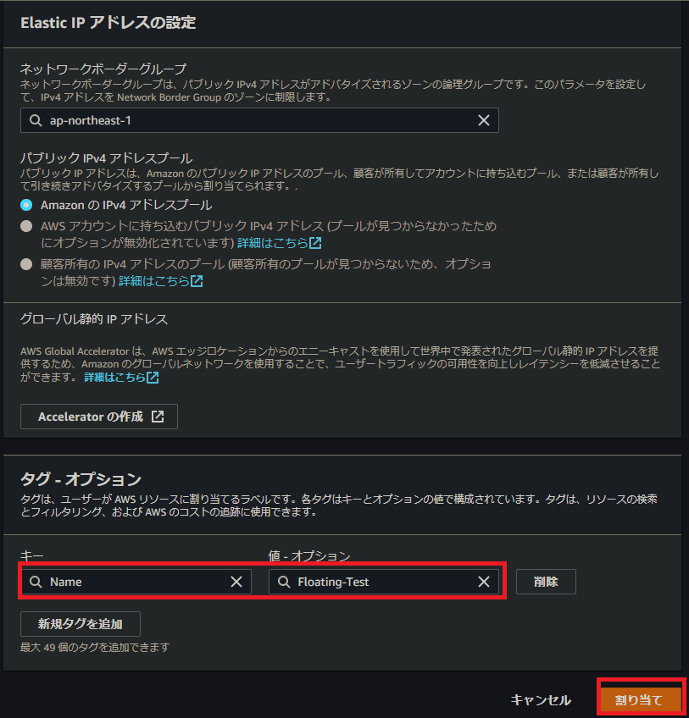Select Amazon の IPv4 アドレスプール radio button
Image resolution: width=689 pixels, height=718 pixels.
click(26, 205)
